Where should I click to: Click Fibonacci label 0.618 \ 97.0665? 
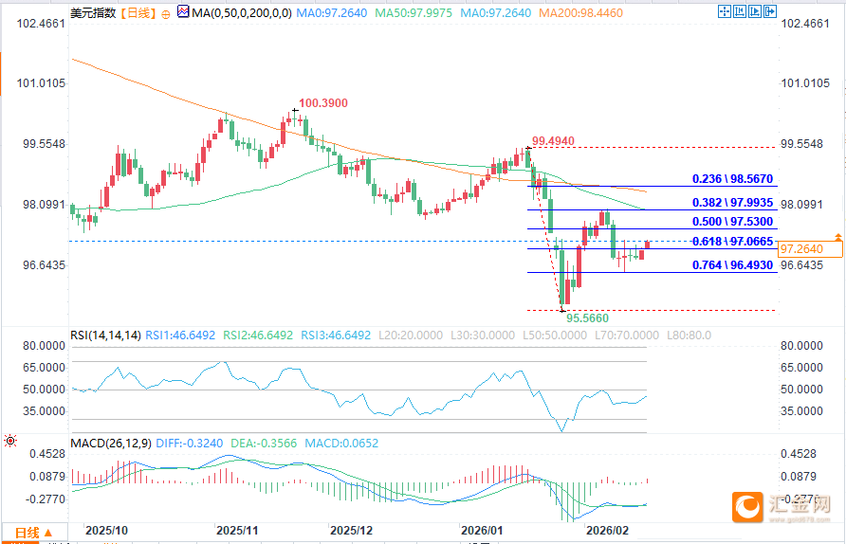tap(733, 242)
